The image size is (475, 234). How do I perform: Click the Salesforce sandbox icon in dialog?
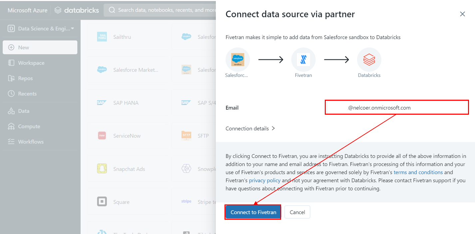pyautogui.click(x=237, y=60)
